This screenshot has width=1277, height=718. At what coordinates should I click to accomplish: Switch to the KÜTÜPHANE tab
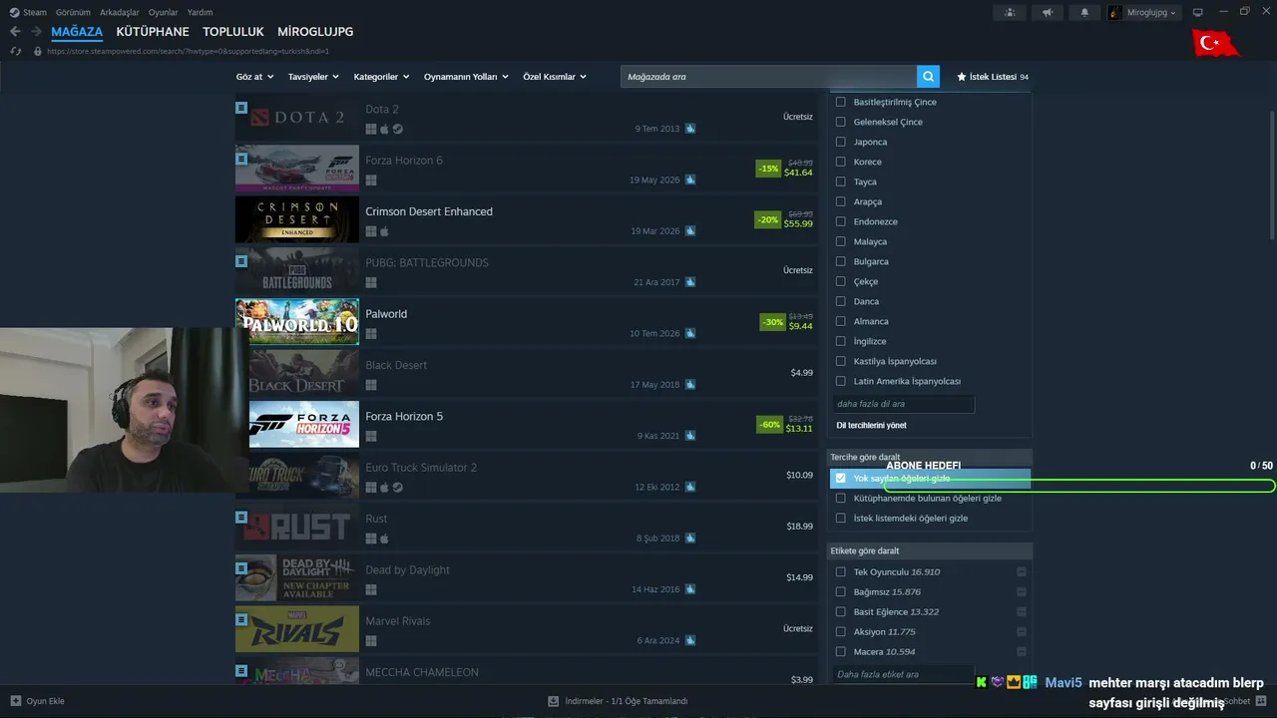153,32
